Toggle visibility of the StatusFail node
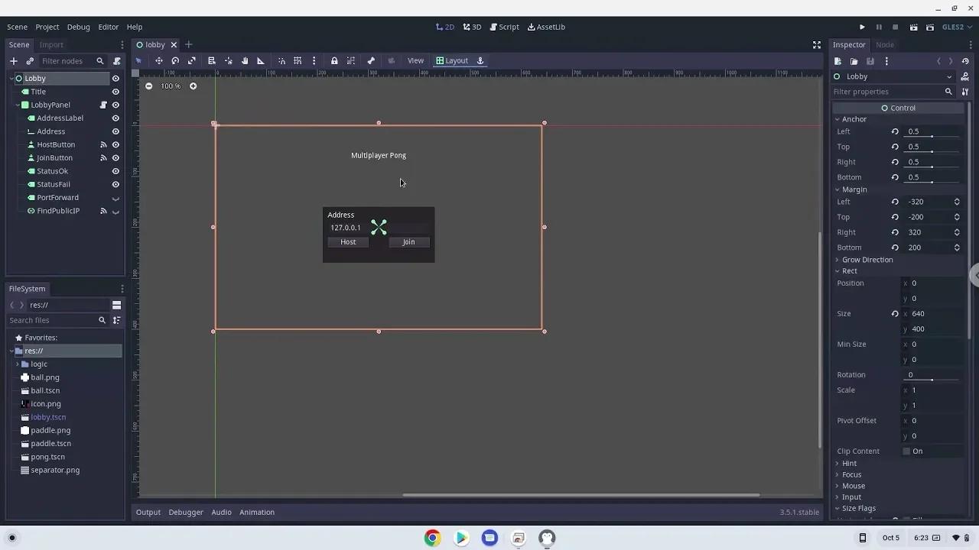This screenshot has height=550, width=979. point(115,184)
